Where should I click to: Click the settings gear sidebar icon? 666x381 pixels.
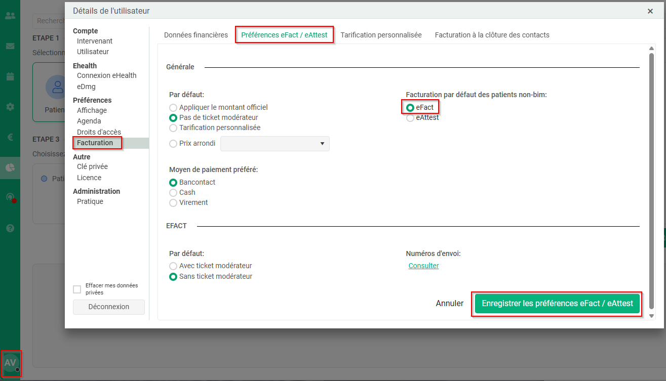10,107
